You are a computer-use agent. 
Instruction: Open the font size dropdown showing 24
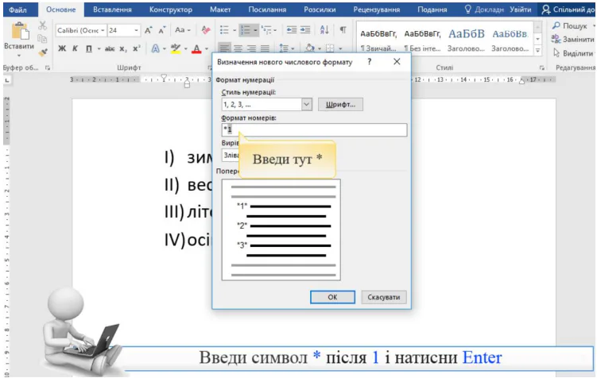click(136, 30)
